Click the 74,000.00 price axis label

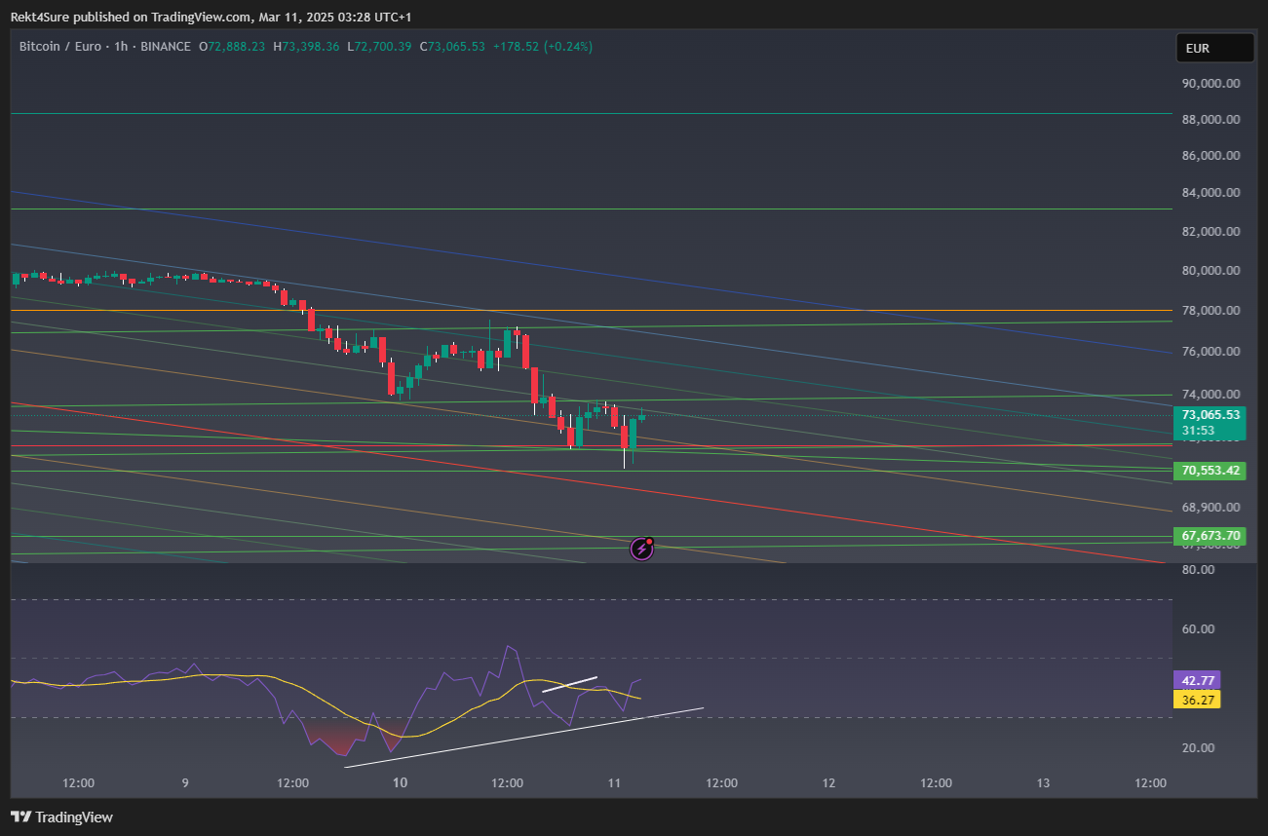tap(1210, 395)
